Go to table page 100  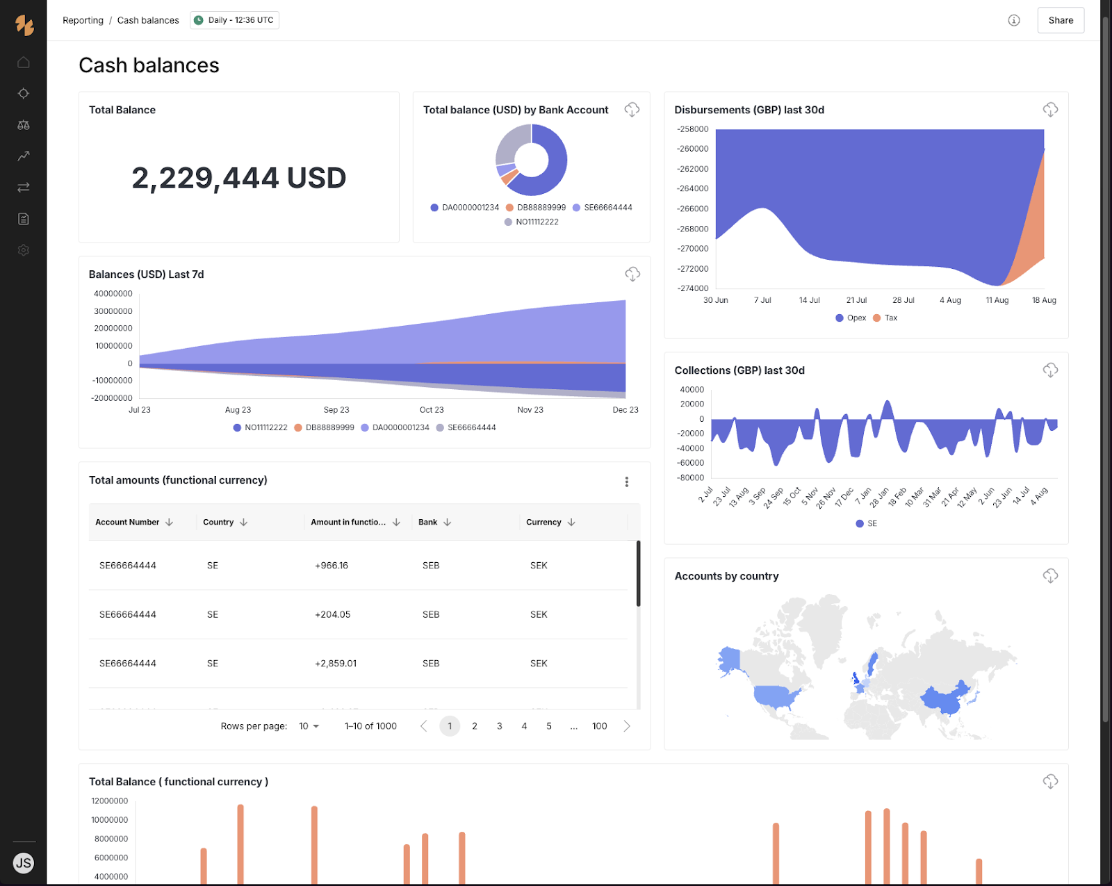[599, 726]
